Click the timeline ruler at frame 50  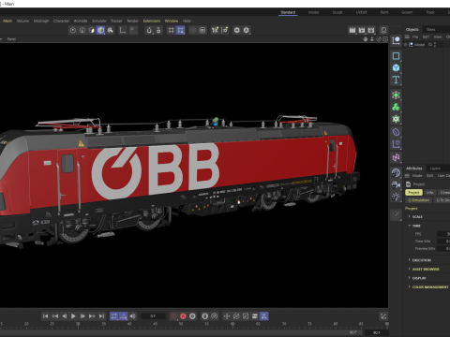(181, 325)
